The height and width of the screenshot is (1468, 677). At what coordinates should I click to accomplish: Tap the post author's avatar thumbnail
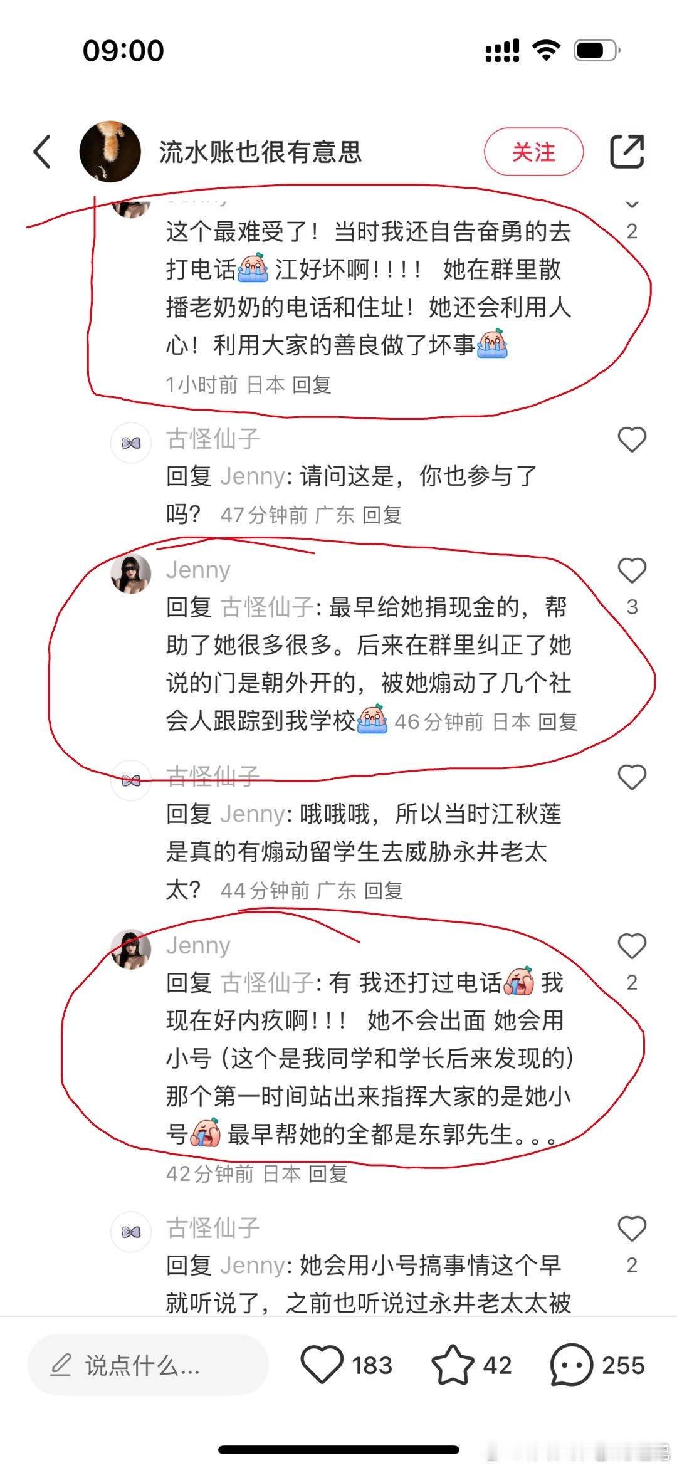point(110,152)
